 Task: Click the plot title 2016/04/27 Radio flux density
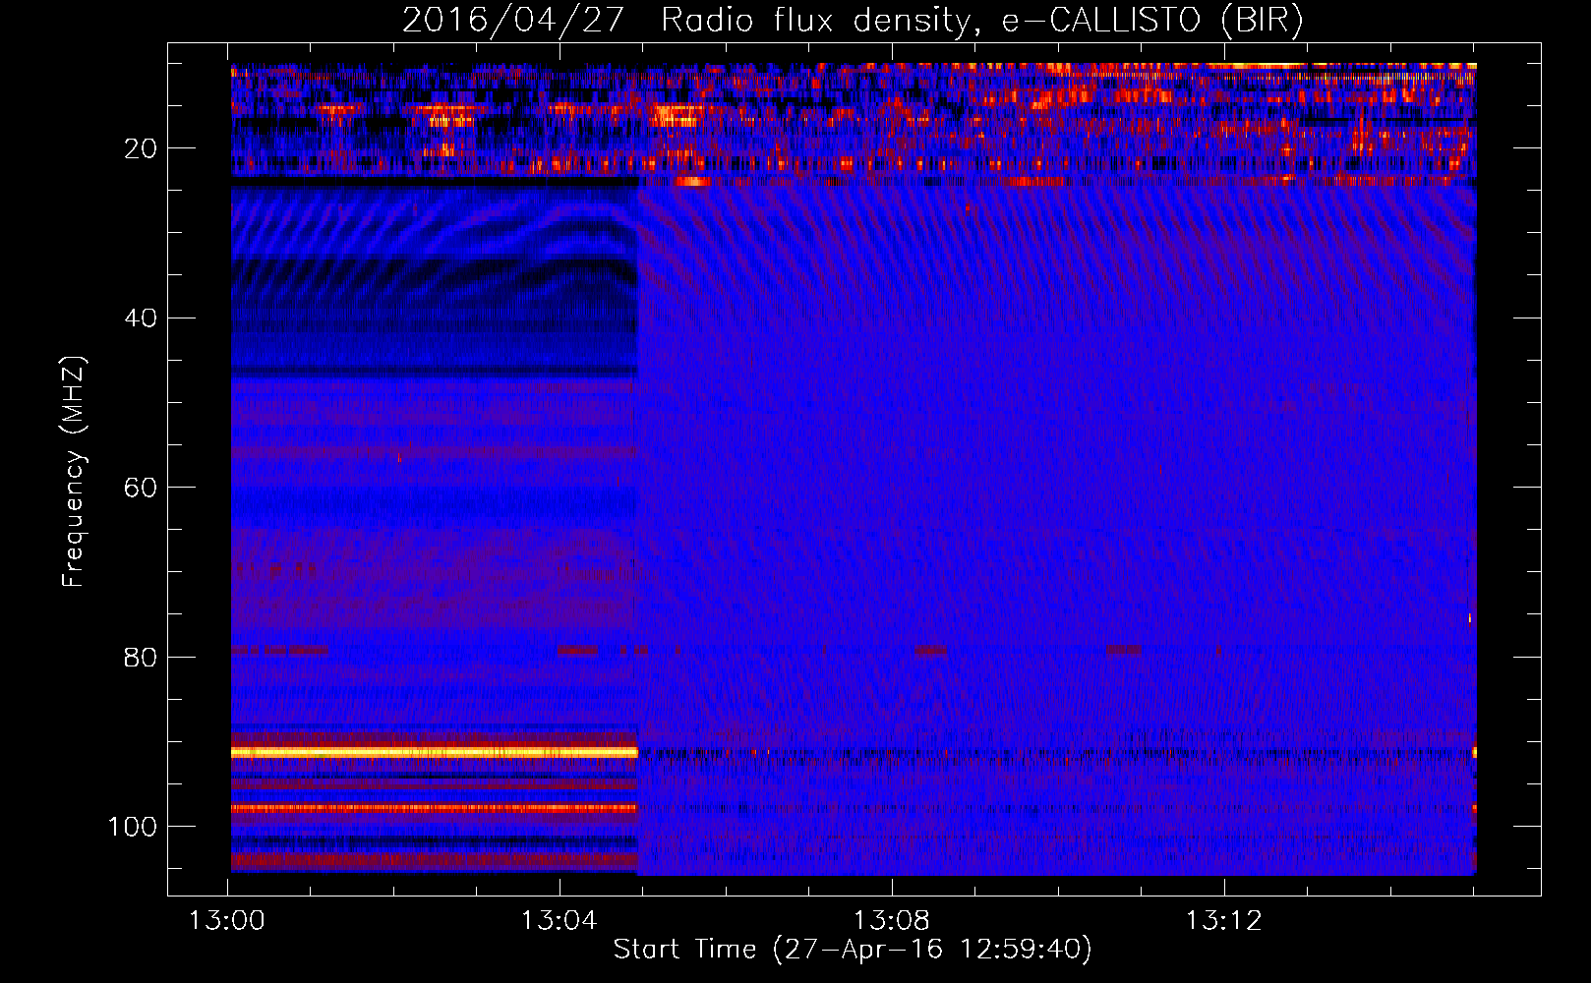(x=853, y=20)
